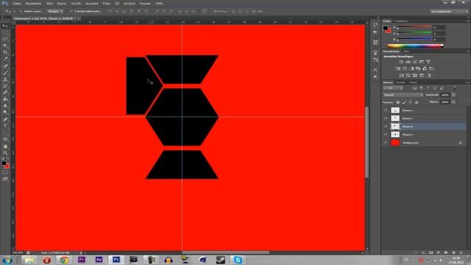The width and height of the screenshot is (471, 265).
Task: Open the Deckkraft slider dropdown arrow
Action: coord(453,95)
